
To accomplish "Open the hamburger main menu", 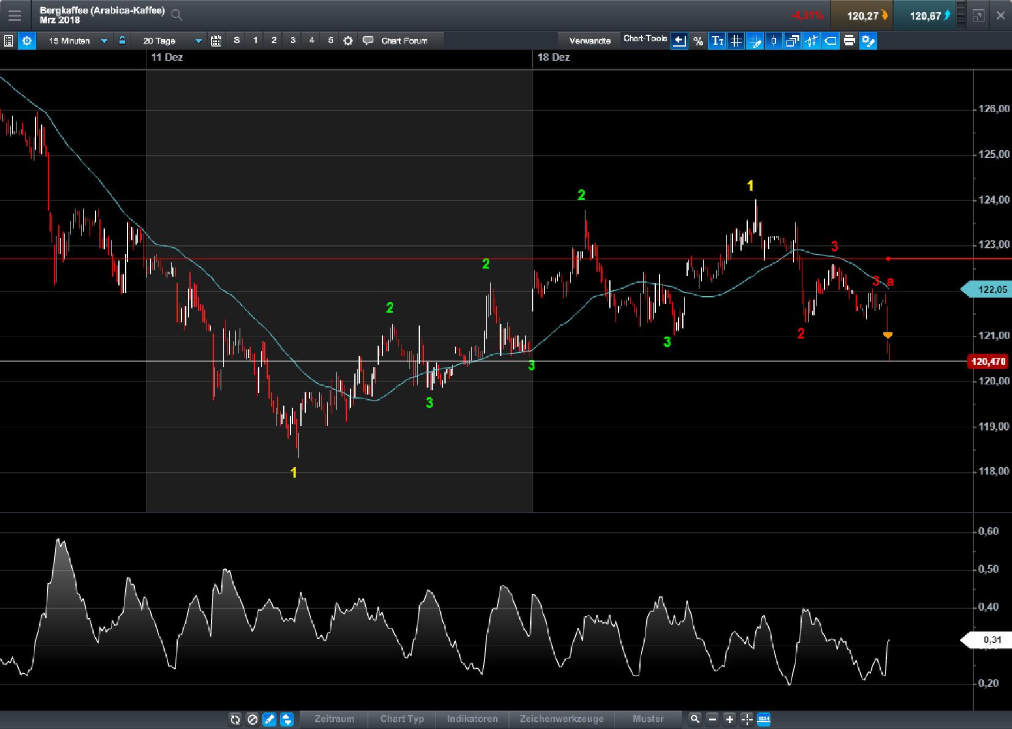I will pos(14,15).
